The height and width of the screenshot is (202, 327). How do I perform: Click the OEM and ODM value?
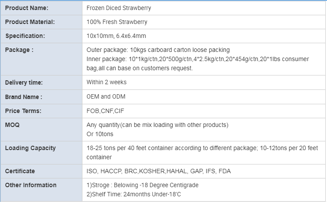pos(106,96)
